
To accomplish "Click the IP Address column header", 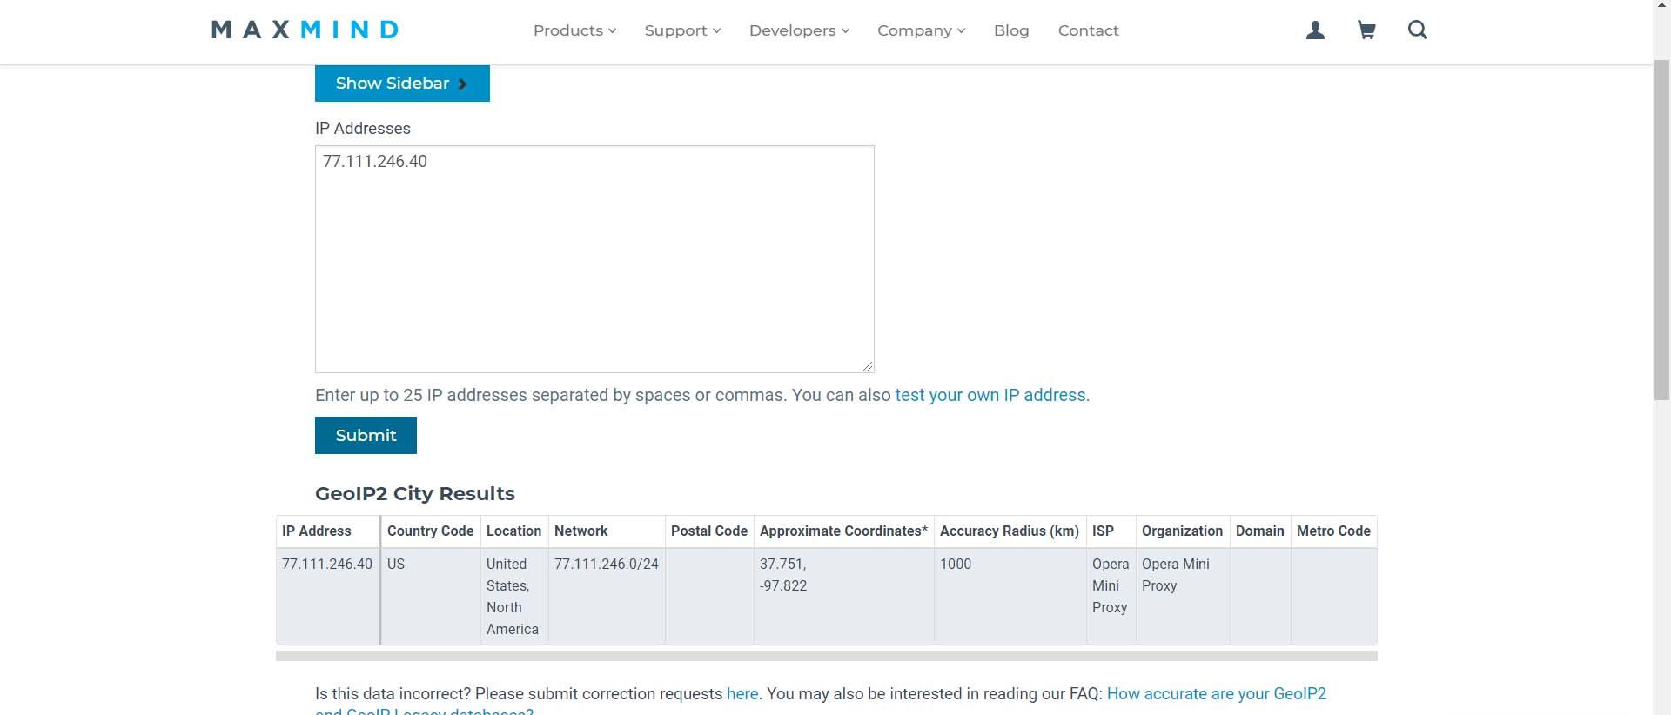I will [x=317, y=531].
